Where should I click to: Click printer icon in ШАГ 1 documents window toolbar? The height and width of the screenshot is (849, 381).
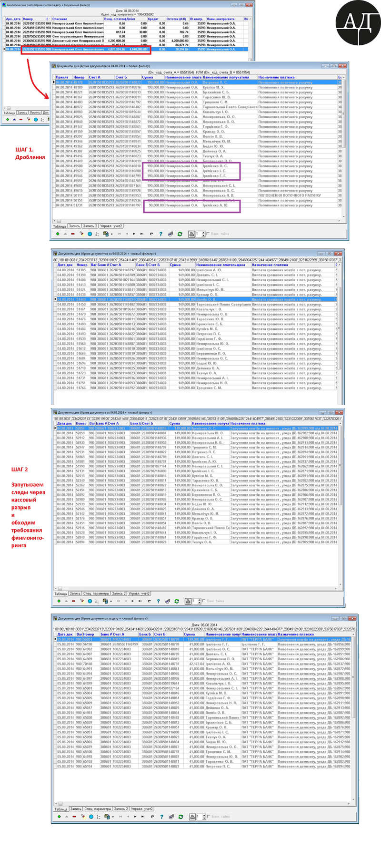[191, 234]
